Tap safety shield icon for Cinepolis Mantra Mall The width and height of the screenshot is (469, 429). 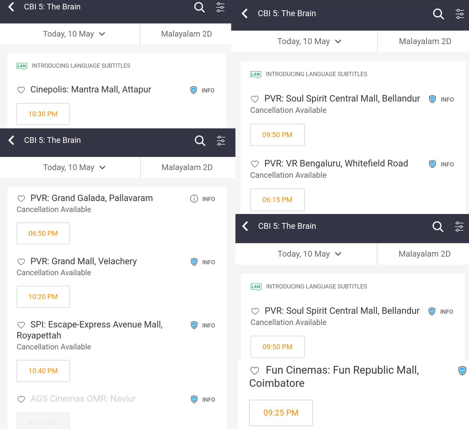pos(193,90)
